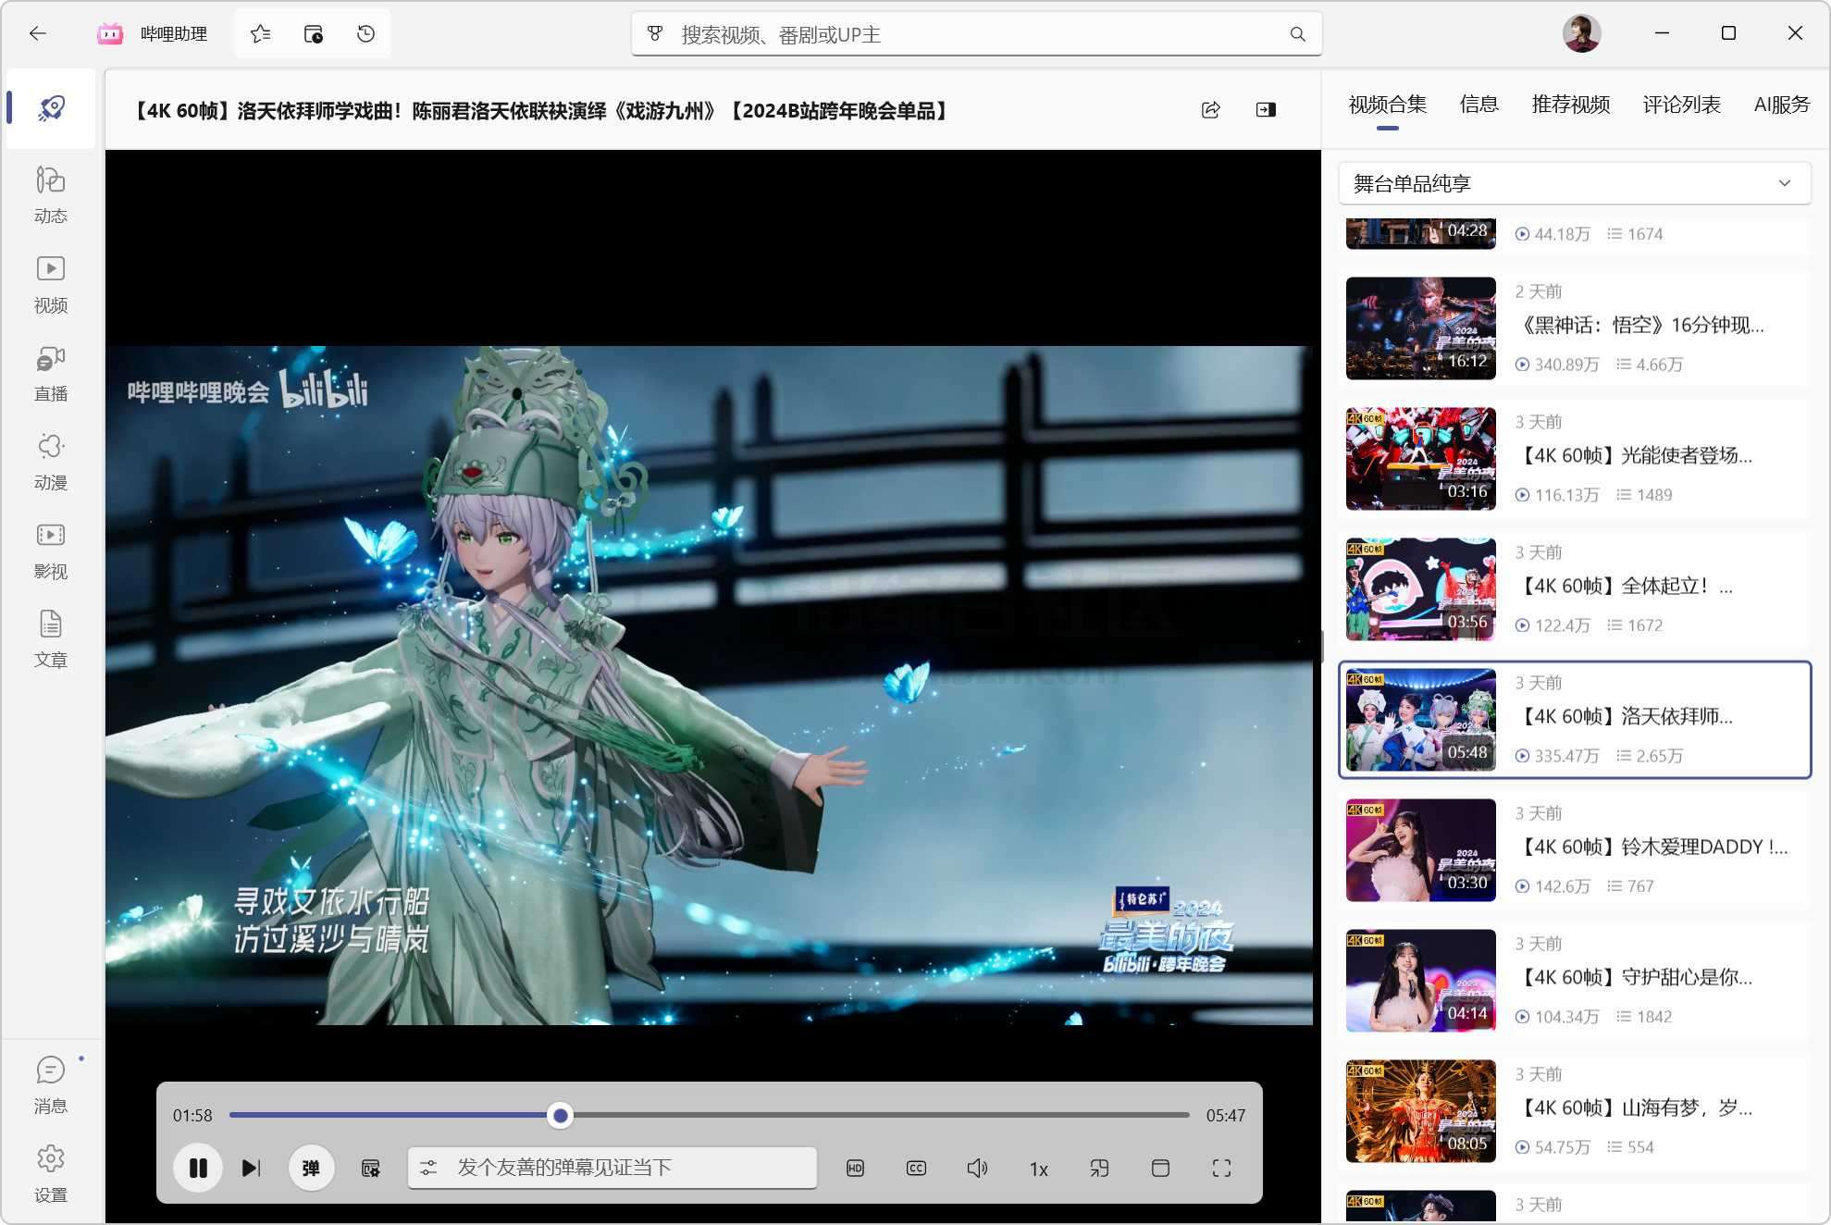Pause the video playback
Screen dimensions: 1831x1225
pyautogui.click(x=198, y=1168)
